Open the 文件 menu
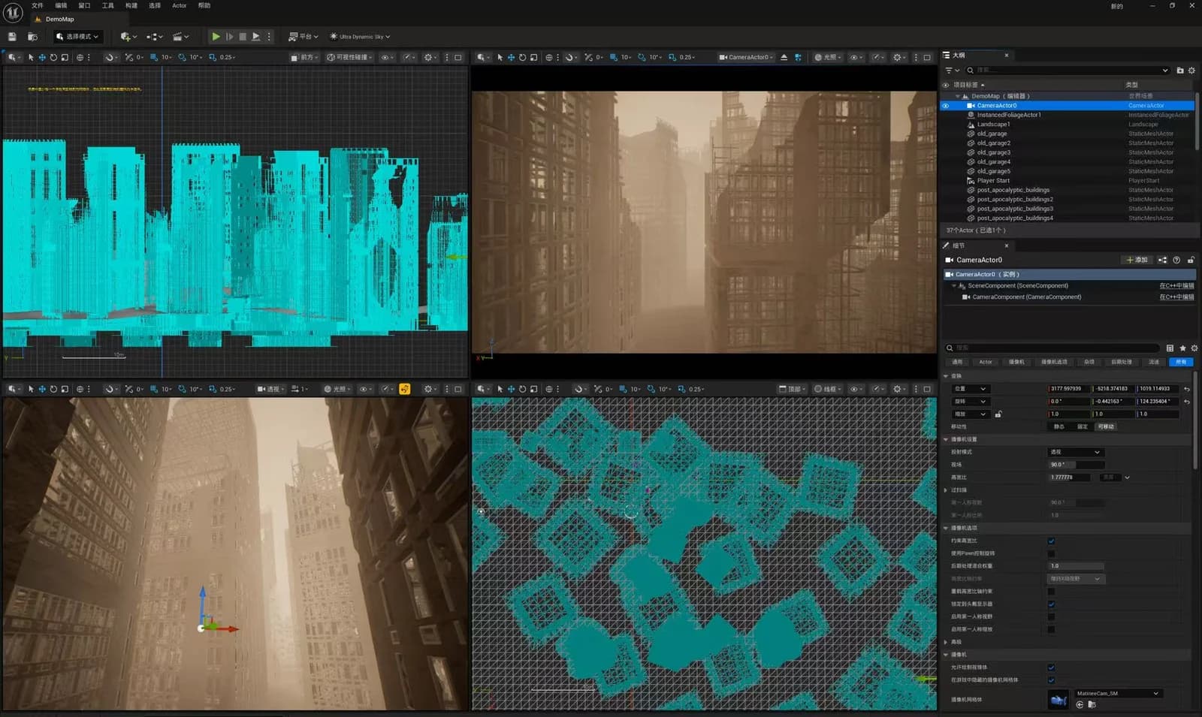The width and height of the screenshot is (1202, 717). [38, 5]
